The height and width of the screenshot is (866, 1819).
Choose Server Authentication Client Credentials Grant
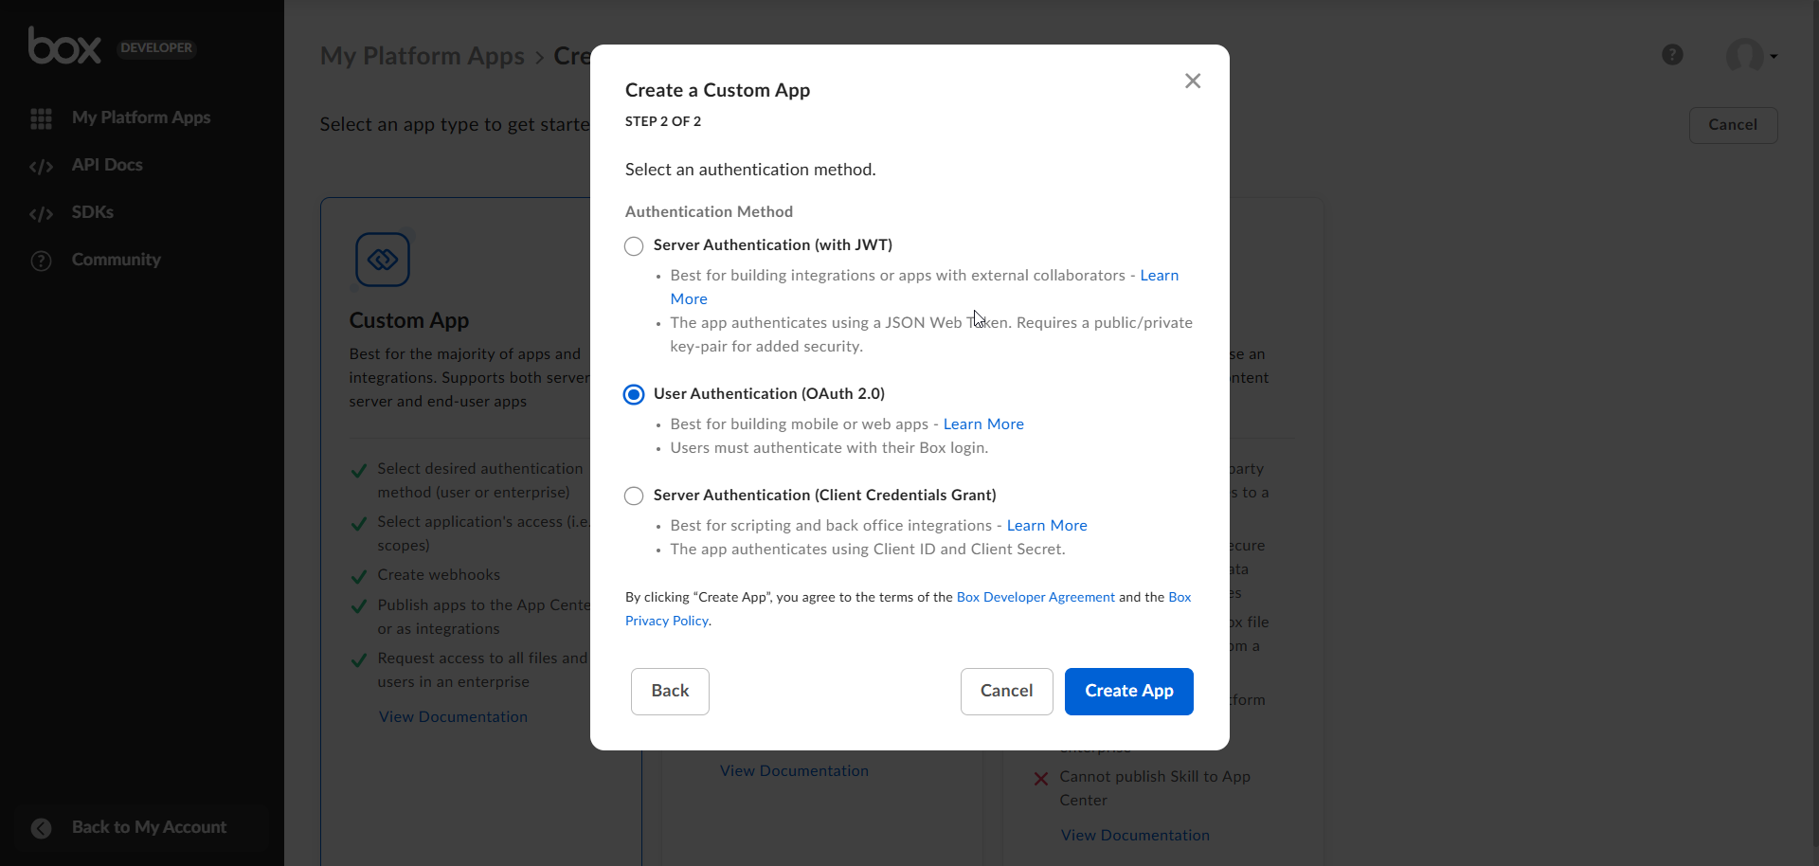click(633, 496)
